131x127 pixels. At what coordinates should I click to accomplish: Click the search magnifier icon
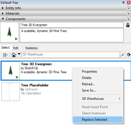(122, 55)
